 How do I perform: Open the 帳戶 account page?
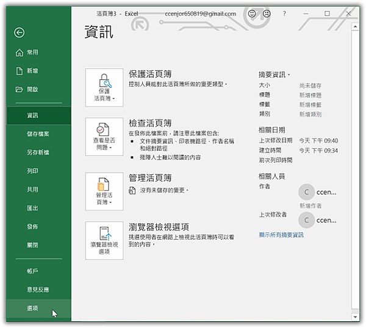(x=39, y=271)
